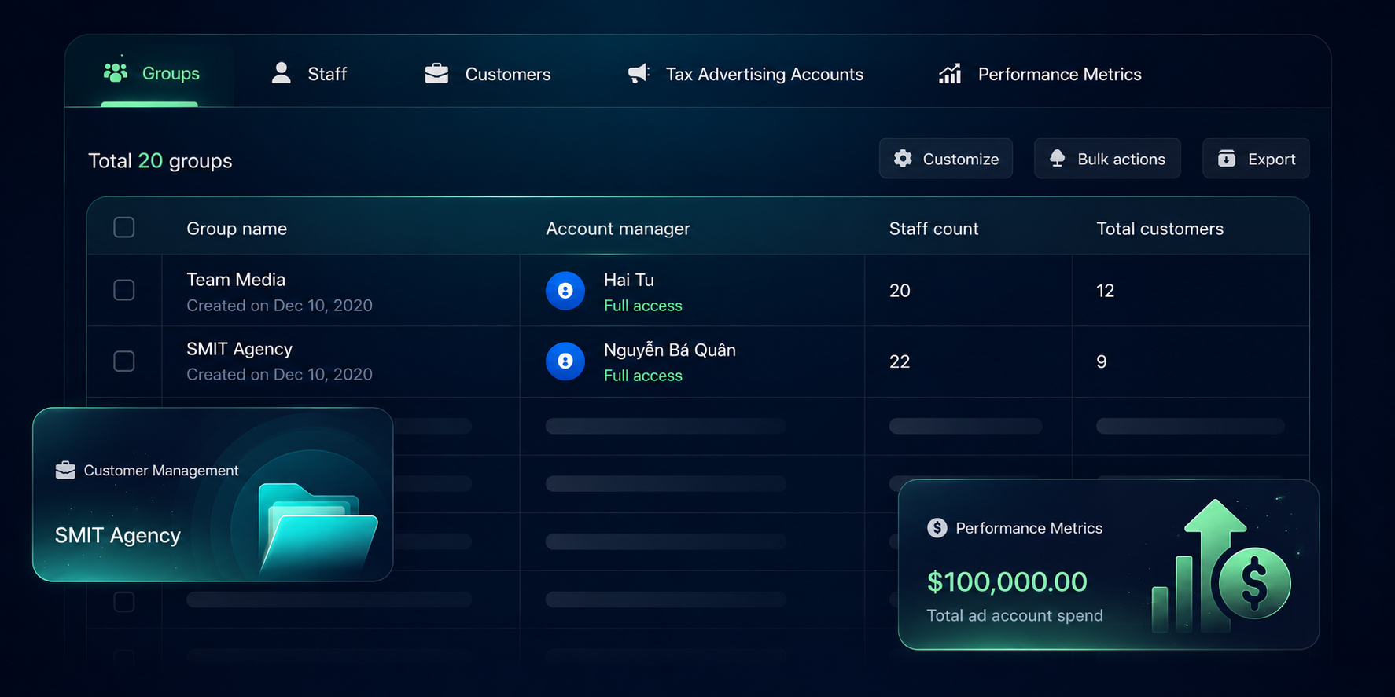Click the Customize button

pyautogui.click(x=946, y=158)
